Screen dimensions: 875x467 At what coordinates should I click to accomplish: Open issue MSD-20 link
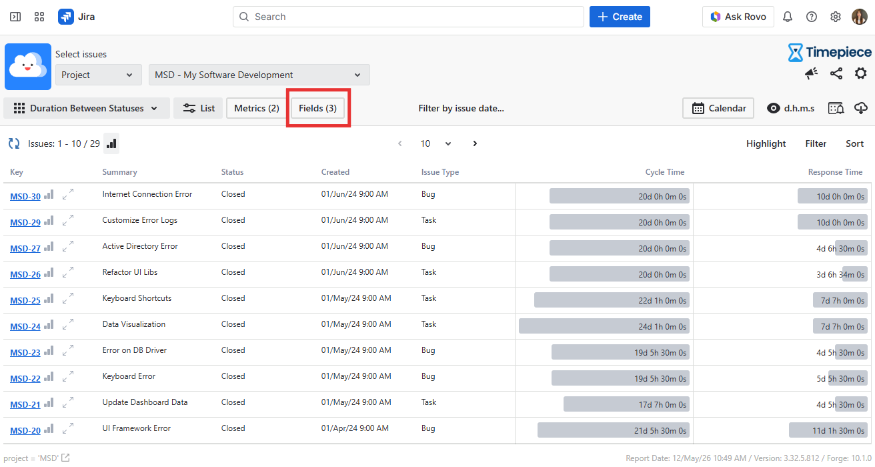25,431
